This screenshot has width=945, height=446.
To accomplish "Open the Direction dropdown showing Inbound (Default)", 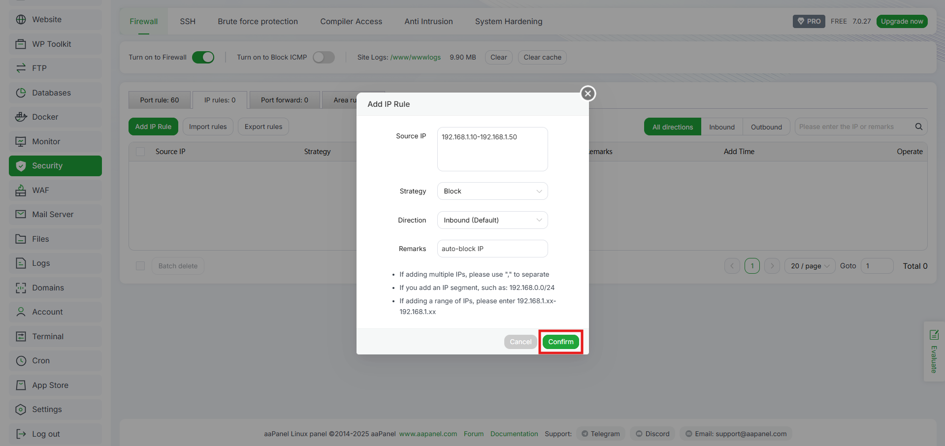I will click(492, 220).
